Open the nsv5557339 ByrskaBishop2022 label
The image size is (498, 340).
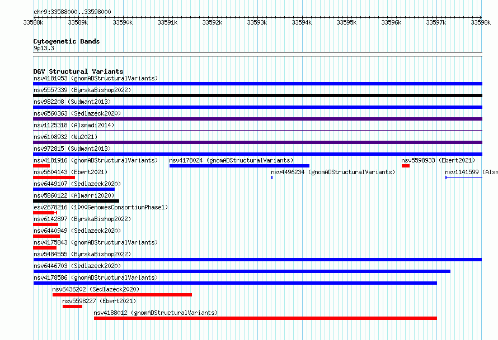coord(82,90)
